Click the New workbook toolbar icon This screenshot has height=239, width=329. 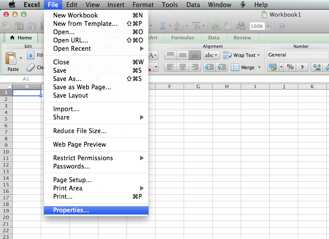[x=6, y=26]
